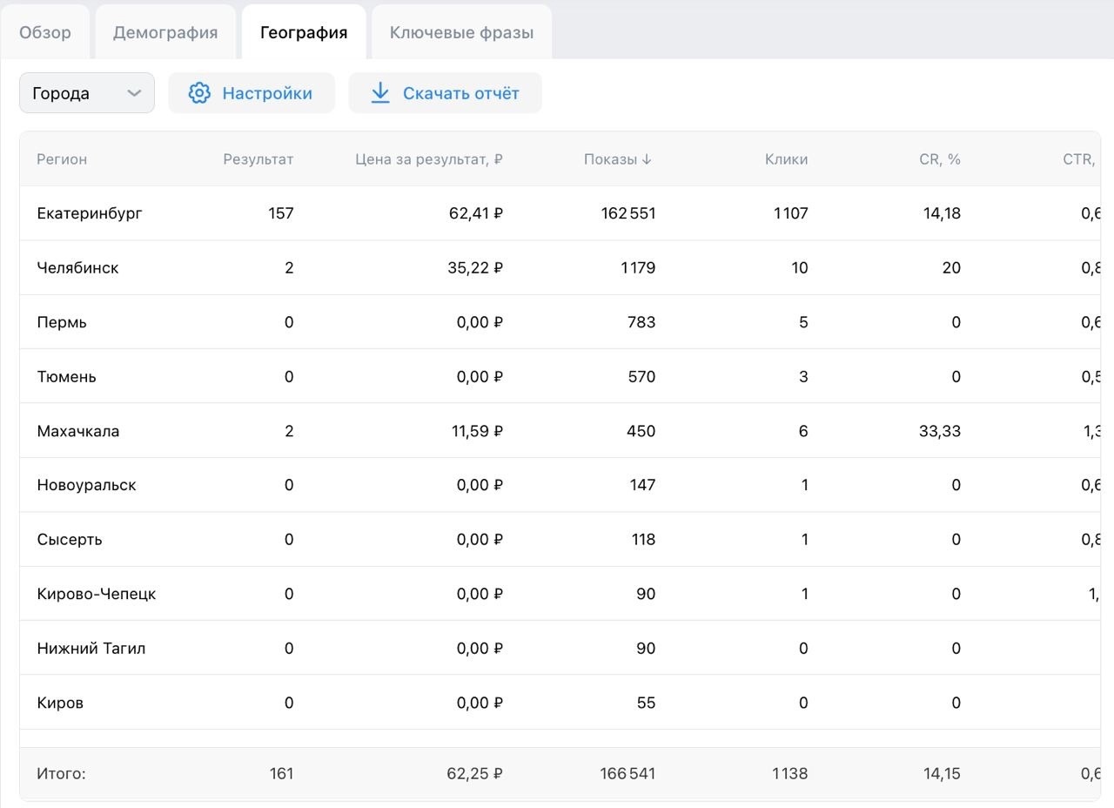Select the Екатеринбург row name
Screen dimensions: 1114x808
pos(90,213)
